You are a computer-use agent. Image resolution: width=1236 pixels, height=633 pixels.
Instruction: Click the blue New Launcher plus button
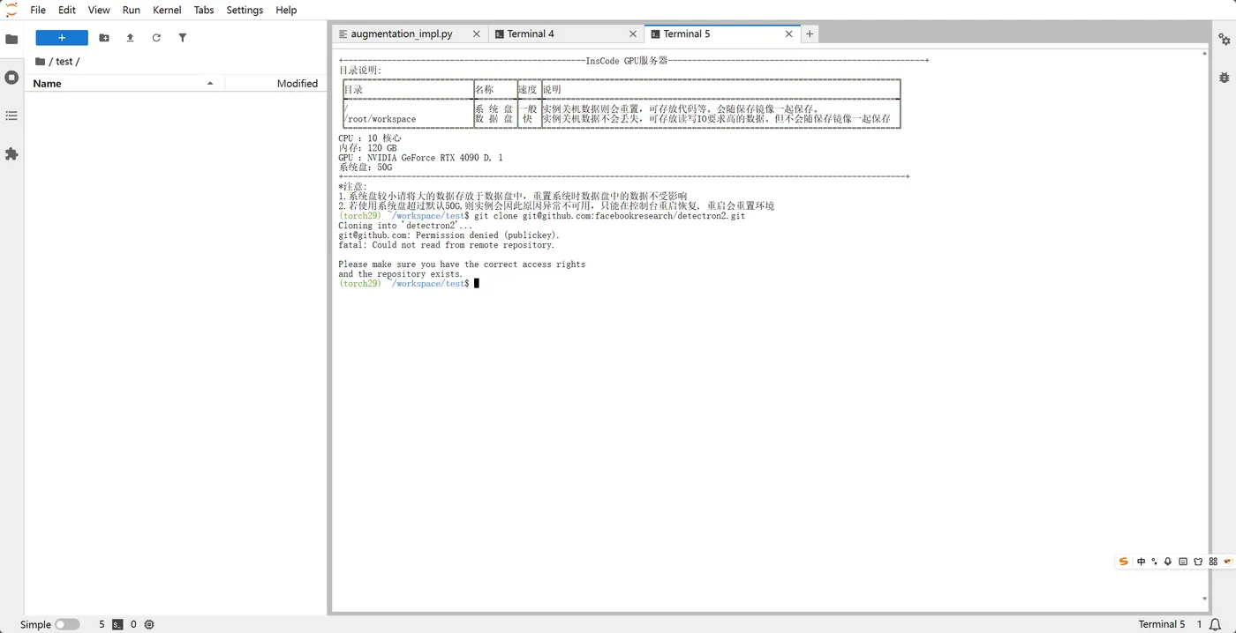62,38
